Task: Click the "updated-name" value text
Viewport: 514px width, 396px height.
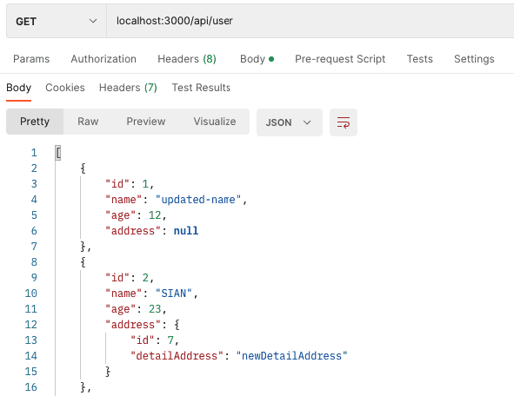Action: pos(198,200)
